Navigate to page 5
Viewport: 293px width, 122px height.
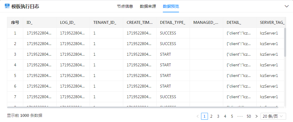point(232,116)
